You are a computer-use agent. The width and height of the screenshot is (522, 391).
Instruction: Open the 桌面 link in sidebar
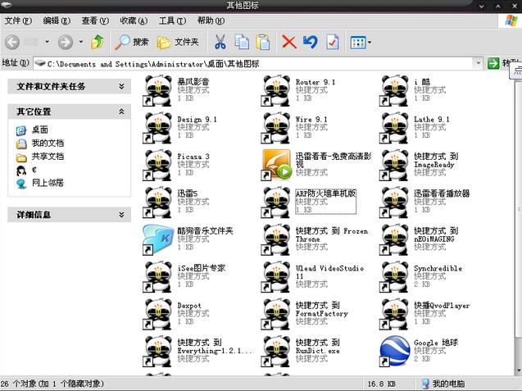click(39, 130)
